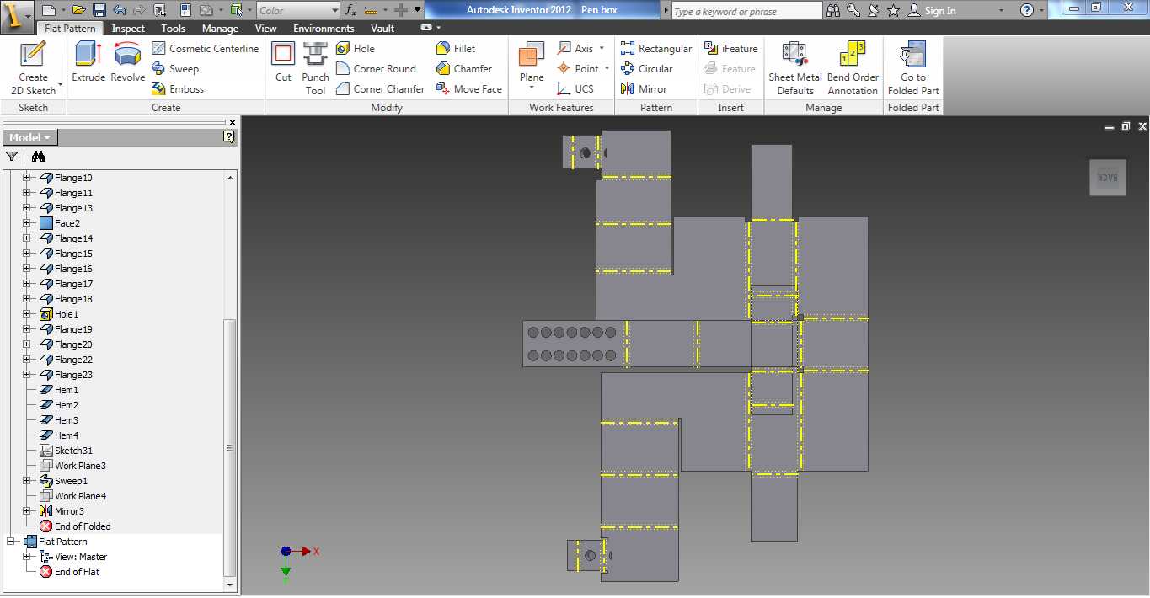This screenshot has height=598, width=1150.
Task: Expand the Mirror3 node
Action: pos(26,511)
